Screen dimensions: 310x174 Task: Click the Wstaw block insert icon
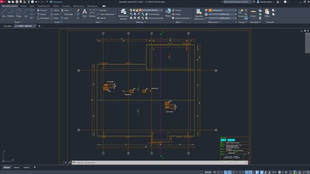[x=168, y=13]
